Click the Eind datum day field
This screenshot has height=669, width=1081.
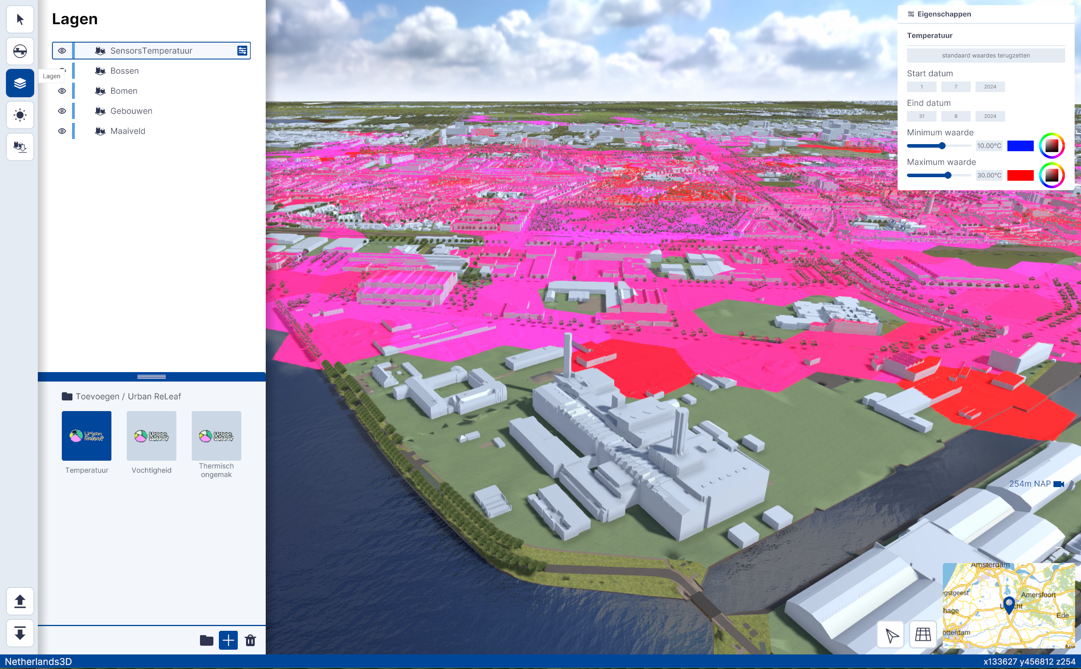click(x=922, y=117)
